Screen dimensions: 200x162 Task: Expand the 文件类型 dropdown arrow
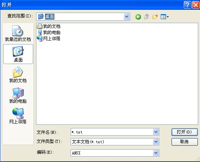pyautogui.click(x=156, y=142)
